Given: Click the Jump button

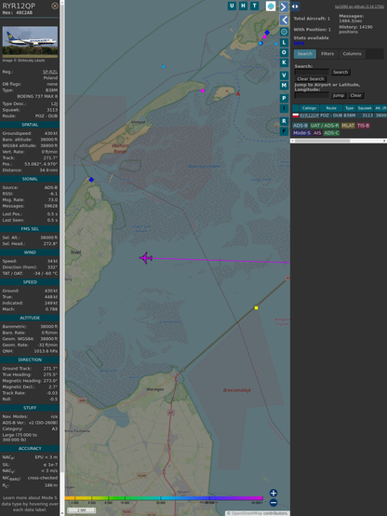Looking at the screenshot, I should (x=338, y=95).
